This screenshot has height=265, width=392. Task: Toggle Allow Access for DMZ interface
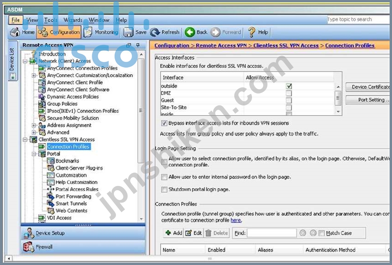click(289, 93)
